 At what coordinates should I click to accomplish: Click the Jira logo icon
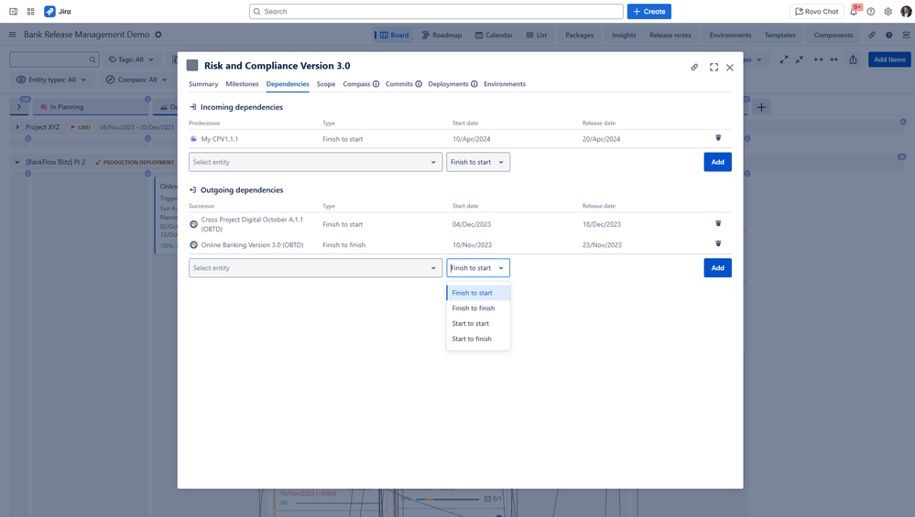(49, 12)
